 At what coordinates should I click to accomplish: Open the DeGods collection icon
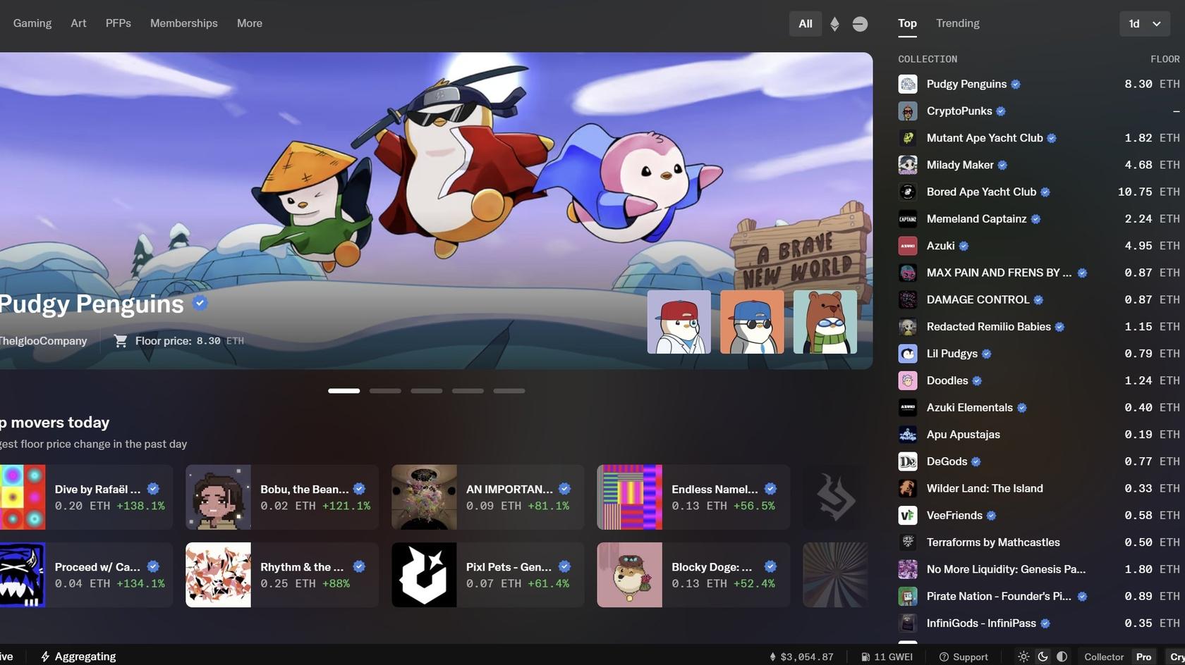[x=908, y=461]
